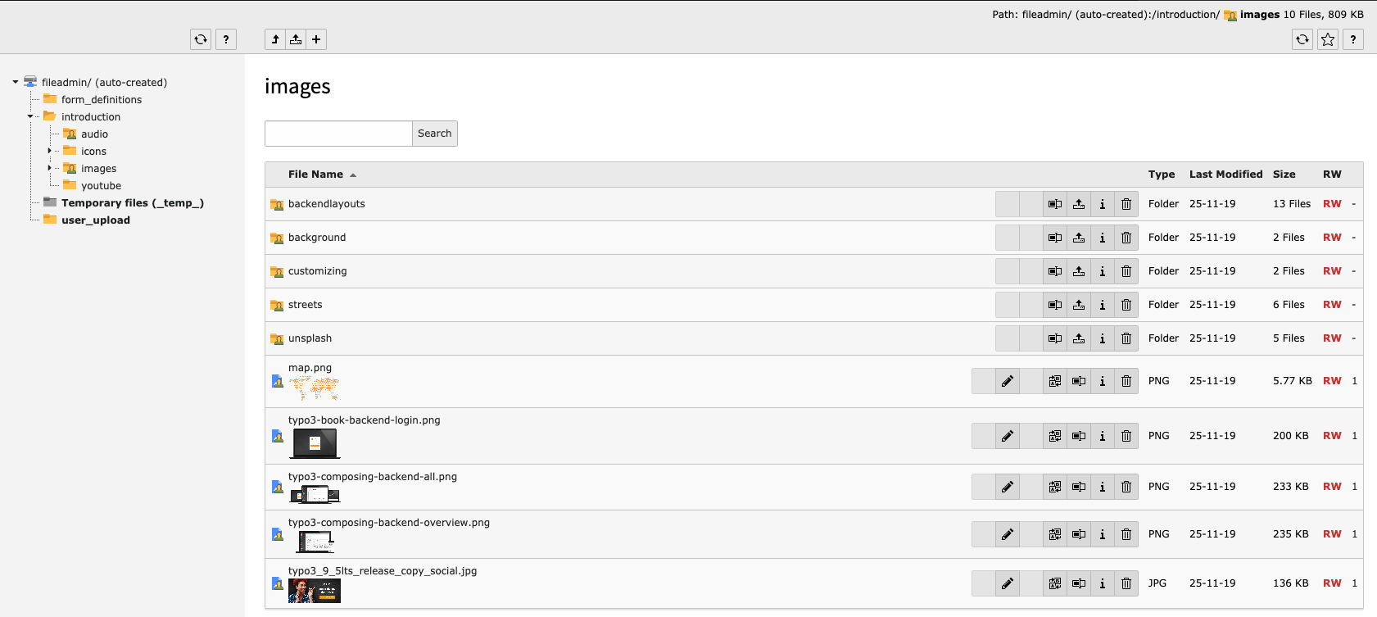
Task: Open the unsplash folder link
Action: (x=310, y=338)
